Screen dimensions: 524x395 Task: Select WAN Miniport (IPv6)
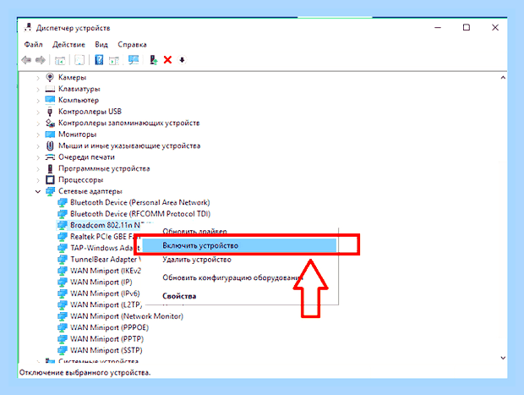tap(105, 294)
